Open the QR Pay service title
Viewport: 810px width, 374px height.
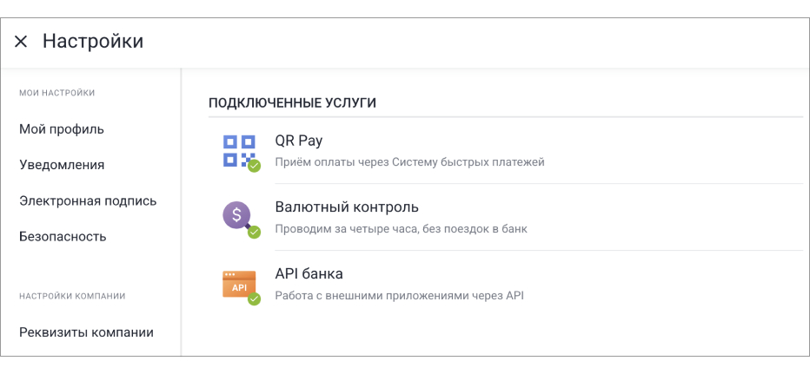click(x=298, y=141)
